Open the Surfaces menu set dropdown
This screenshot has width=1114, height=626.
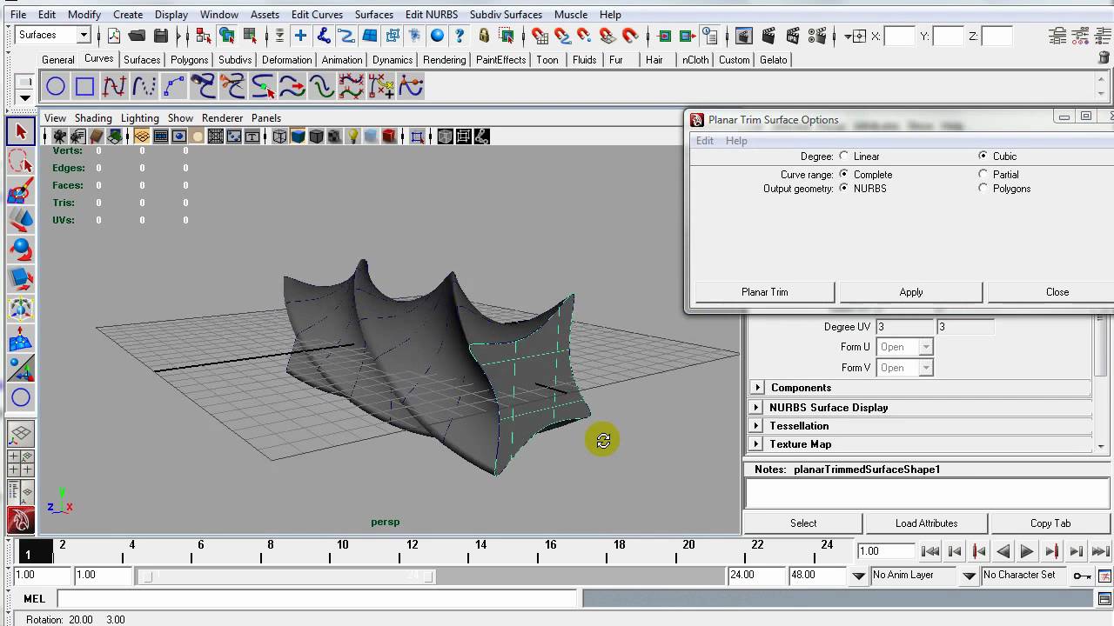click(53, 35)
